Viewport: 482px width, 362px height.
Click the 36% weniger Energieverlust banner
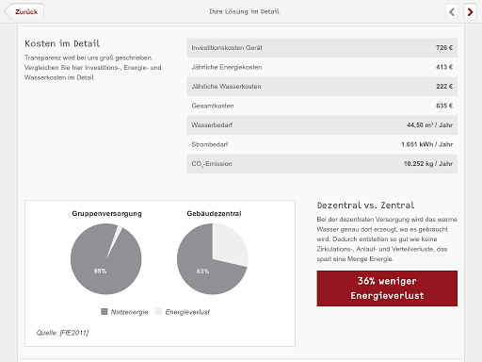(x=387, y=288)
